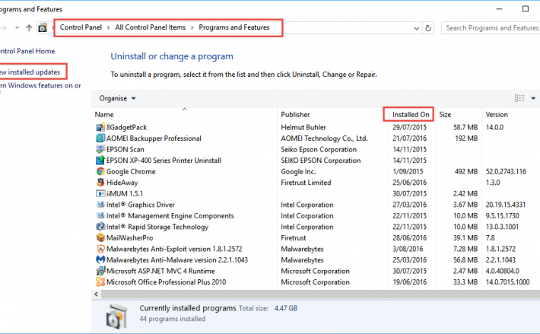Select MailWasherPro in the list
Image resolution: width=540 pixels, height=334 pixels.
pos(129,238)
